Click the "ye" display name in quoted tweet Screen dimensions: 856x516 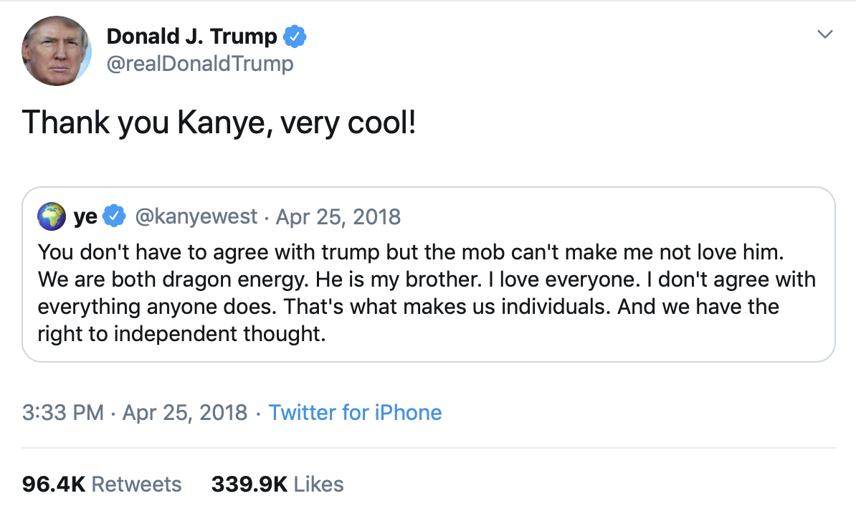pos(86,216)
